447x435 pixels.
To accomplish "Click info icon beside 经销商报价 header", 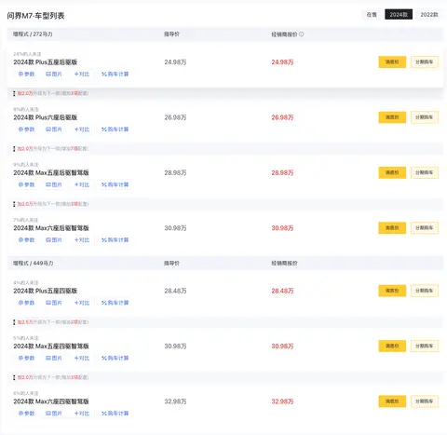I will [301, 34].
